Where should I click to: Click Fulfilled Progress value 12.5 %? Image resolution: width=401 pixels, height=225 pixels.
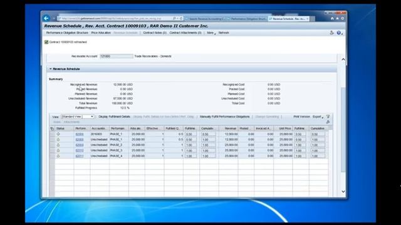[x=125, y=108]
